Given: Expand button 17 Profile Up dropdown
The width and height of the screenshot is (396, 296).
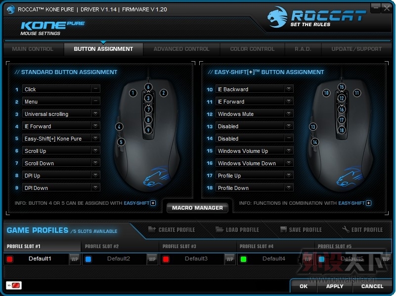Looking at the screenshot, I should [289, 175].
